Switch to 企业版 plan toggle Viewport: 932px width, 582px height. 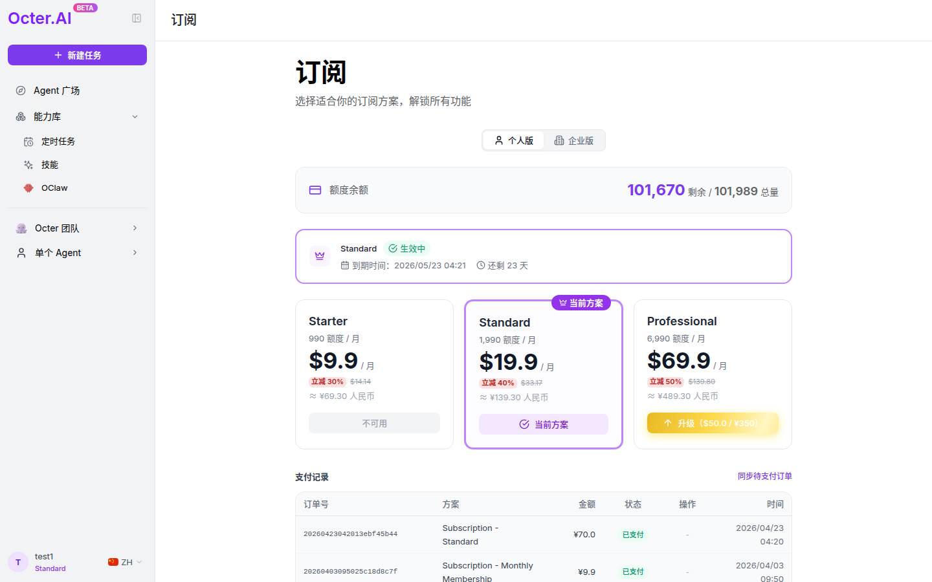[574, 140]
